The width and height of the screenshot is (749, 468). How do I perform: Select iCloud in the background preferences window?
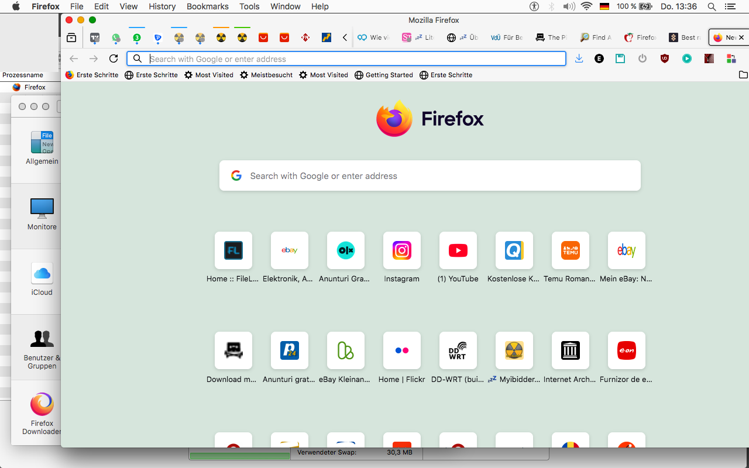point(42,280)
